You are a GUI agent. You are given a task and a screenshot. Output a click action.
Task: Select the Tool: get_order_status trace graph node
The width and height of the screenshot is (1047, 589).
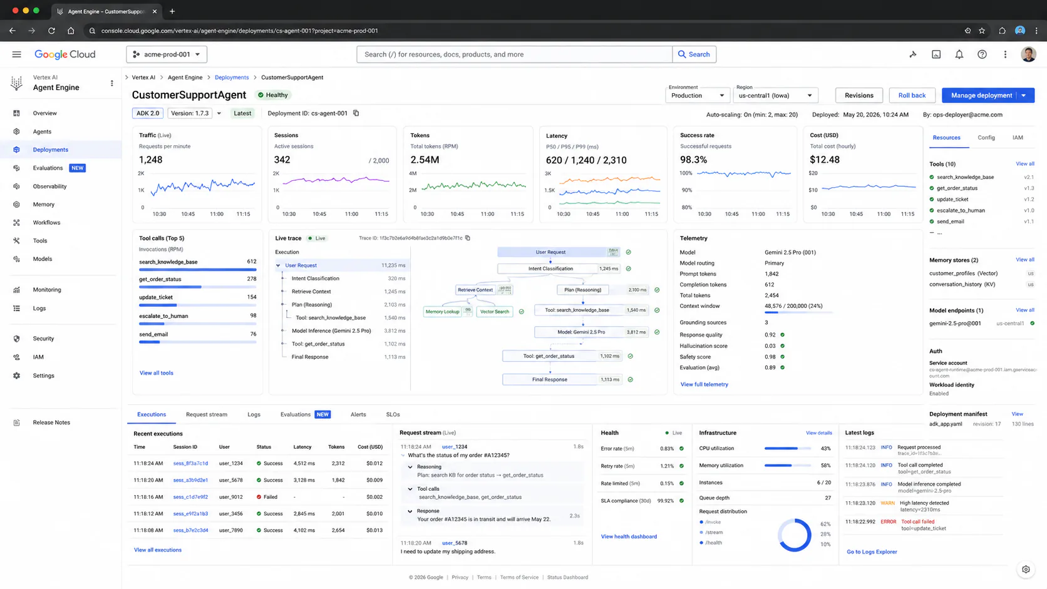(562, 356)
